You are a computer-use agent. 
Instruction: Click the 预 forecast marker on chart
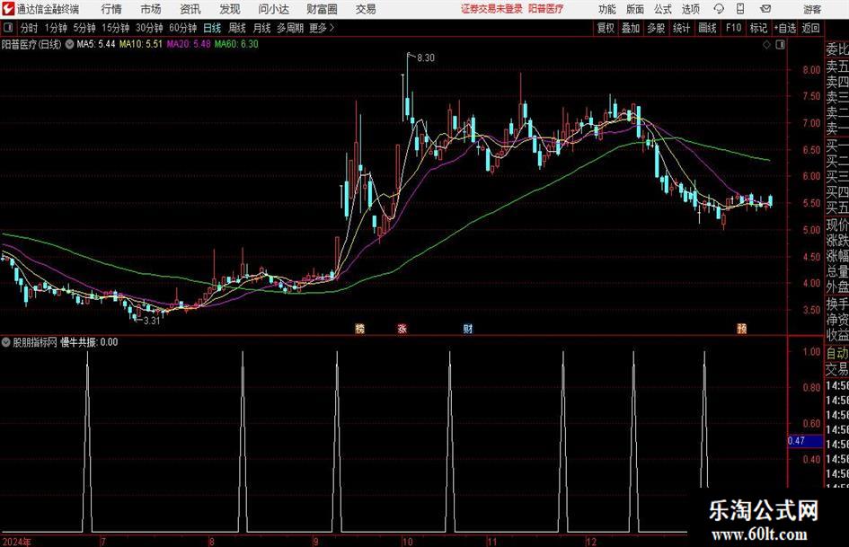point(742,328)
